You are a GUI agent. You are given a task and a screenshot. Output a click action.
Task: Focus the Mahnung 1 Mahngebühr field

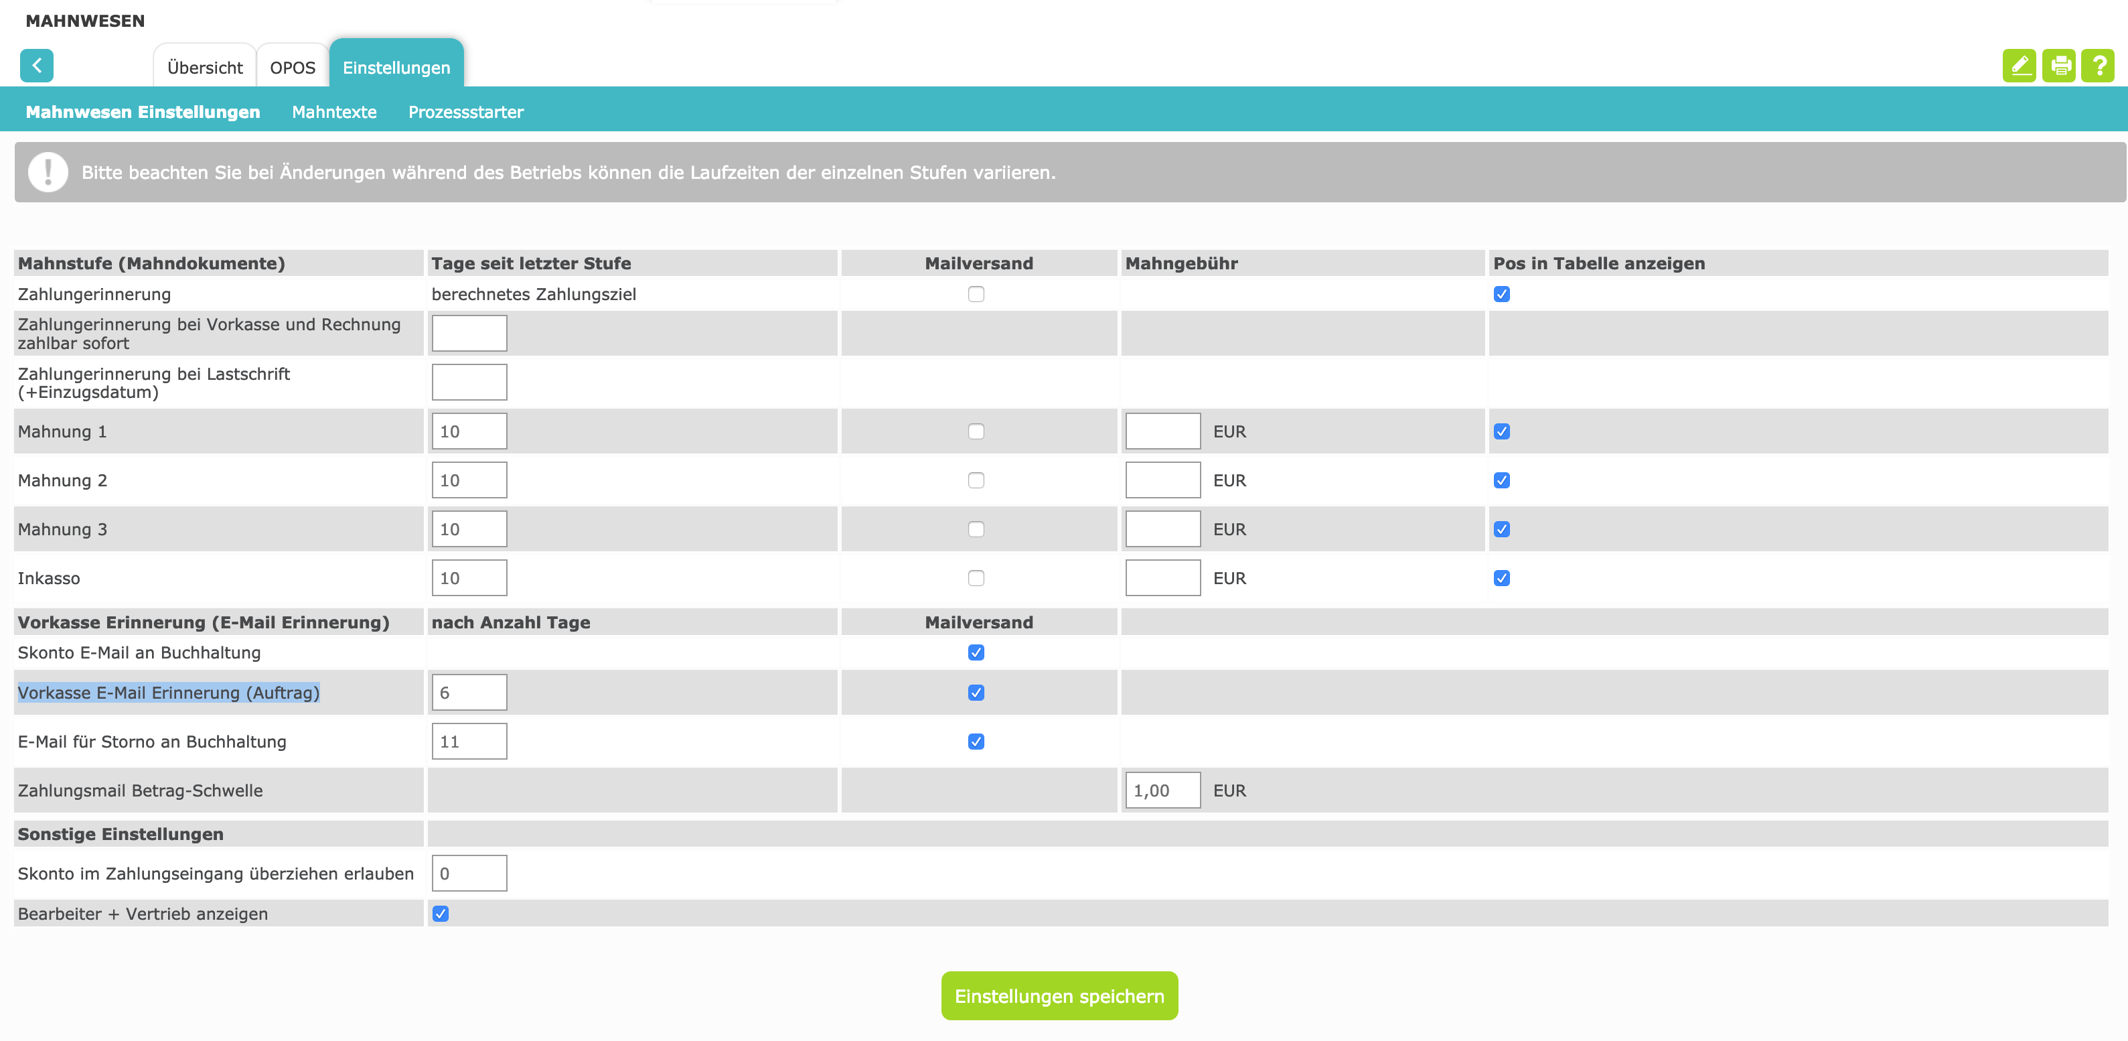[x=1162, y=431]
